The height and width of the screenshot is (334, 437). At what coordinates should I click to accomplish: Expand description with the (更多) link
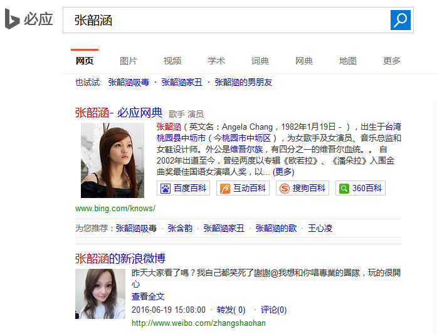pyautogui.click(x=283, y=172)
